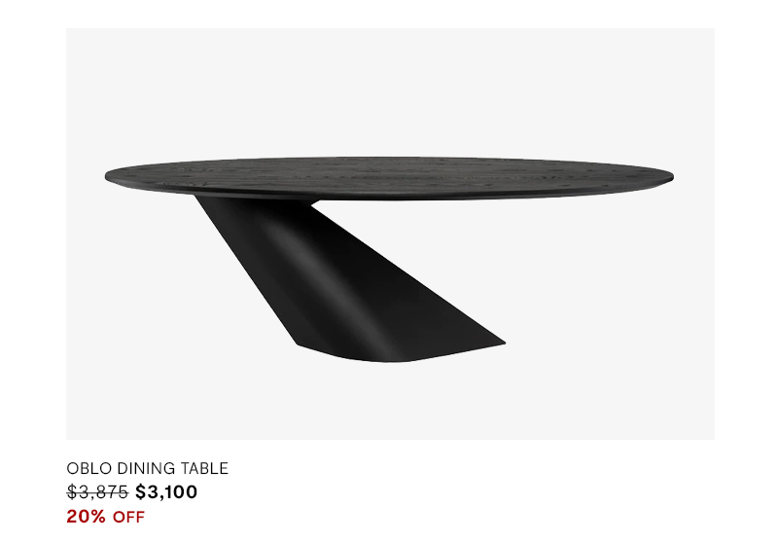Click the bold $3,100 sale price

point(166,491)
